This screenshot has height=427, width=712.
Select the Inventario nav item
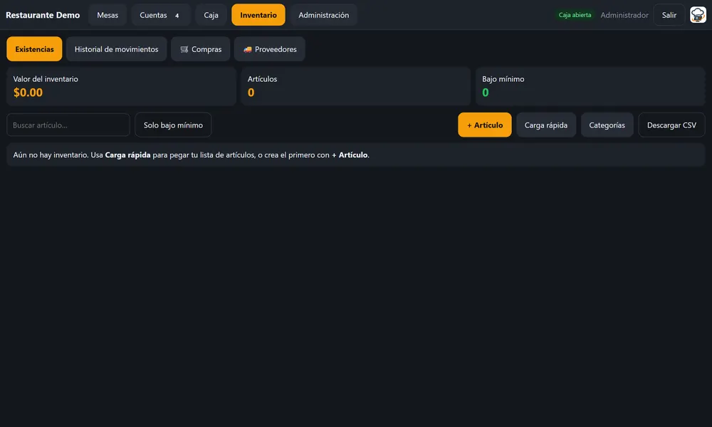click(258, 15)
